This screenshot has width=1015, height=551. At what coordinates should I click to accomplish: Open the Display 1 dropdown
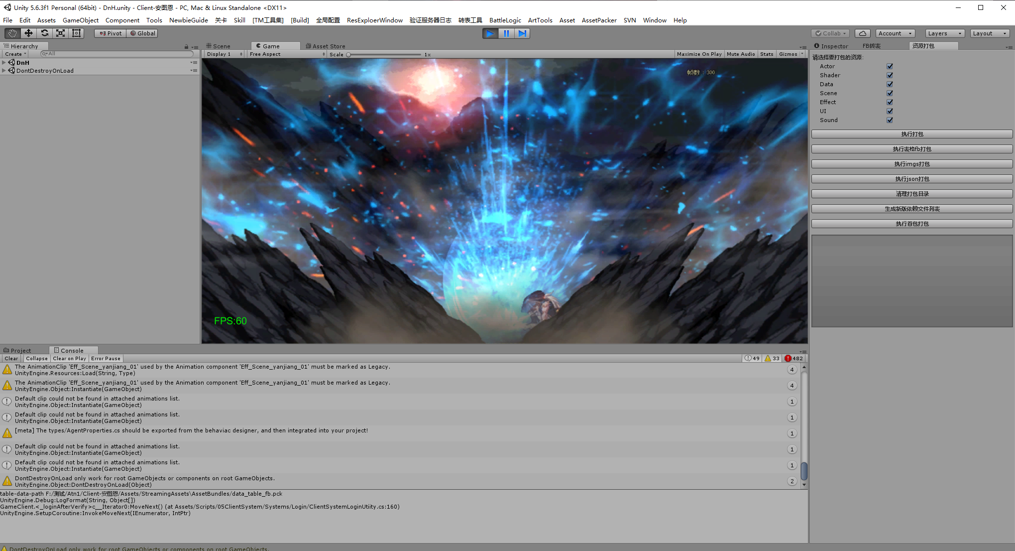click(x=225, y=54)
